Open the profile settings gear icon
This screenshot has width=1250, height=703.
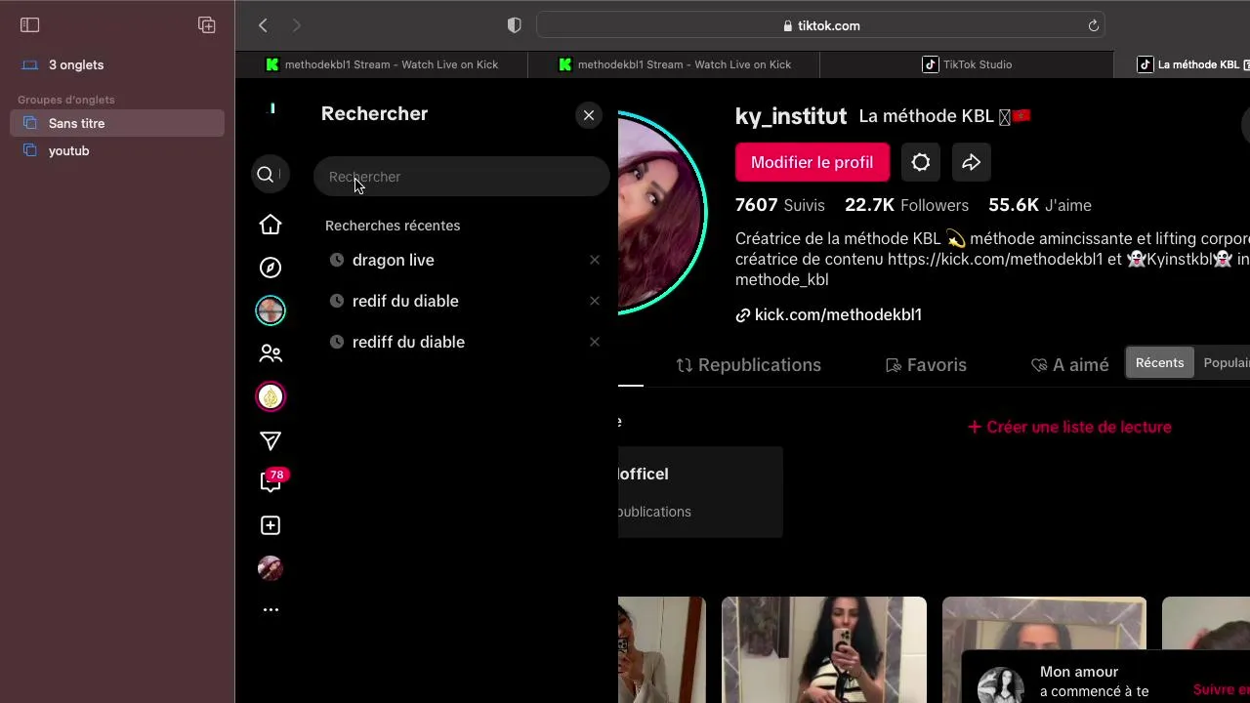921,162
